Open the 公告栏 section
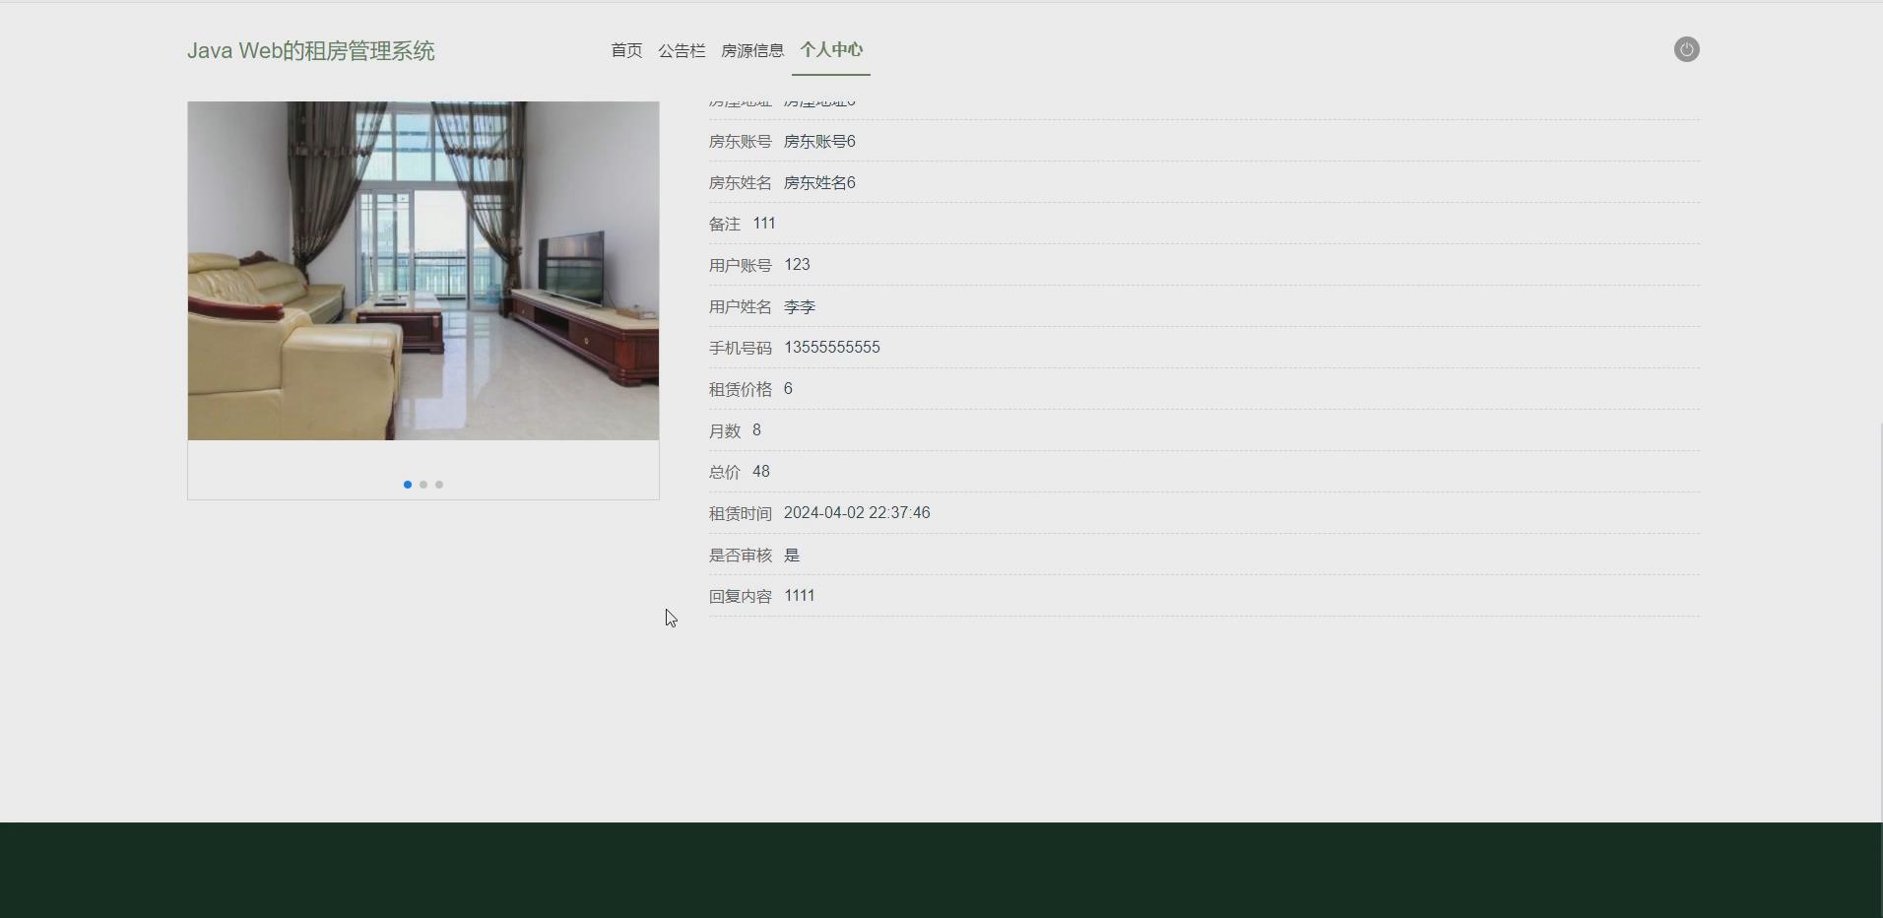Image resolution: width=1883 pixels, height=918 pixels. 682,50
